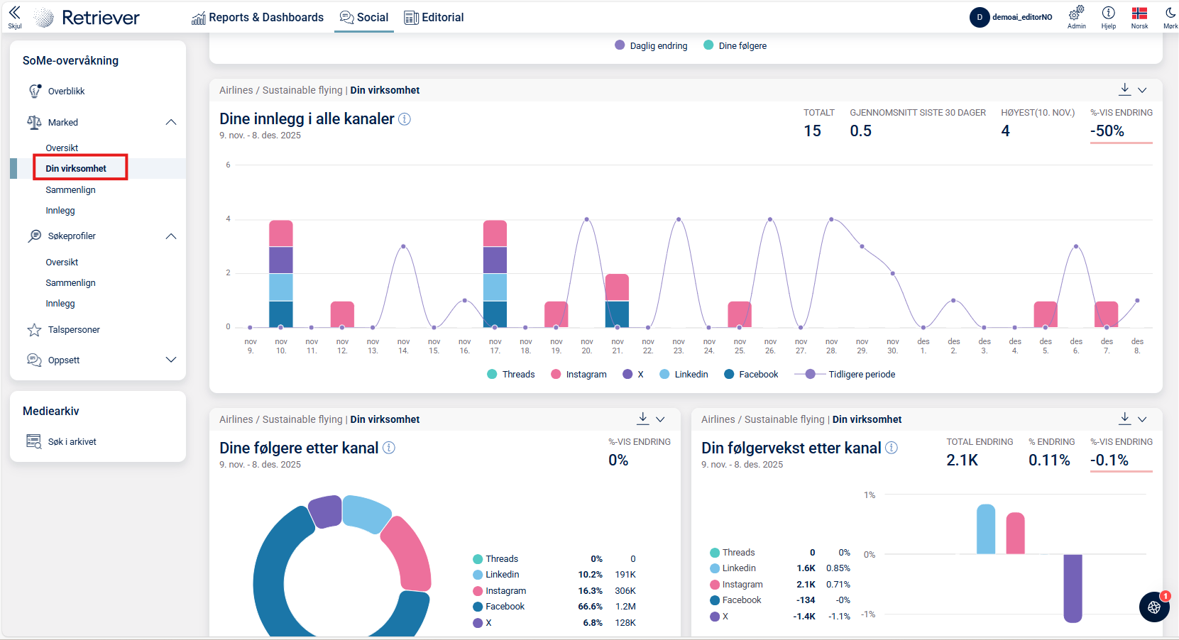
Task: Click the Skjul collapse sidebar icon
Action: pos(14,14)
